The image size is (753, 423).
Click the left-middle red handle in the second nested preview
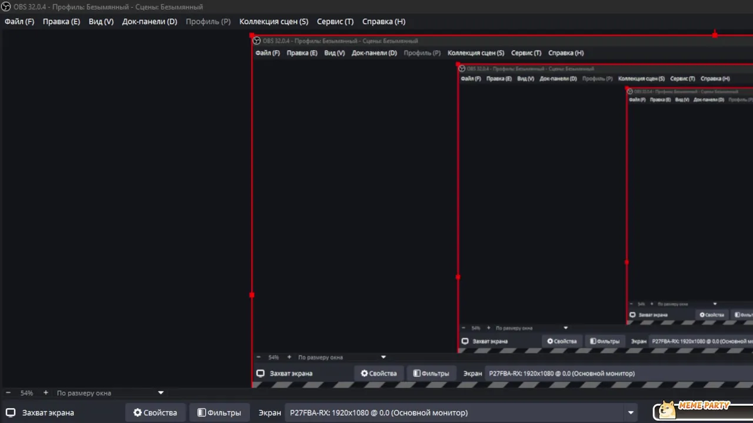458,277
